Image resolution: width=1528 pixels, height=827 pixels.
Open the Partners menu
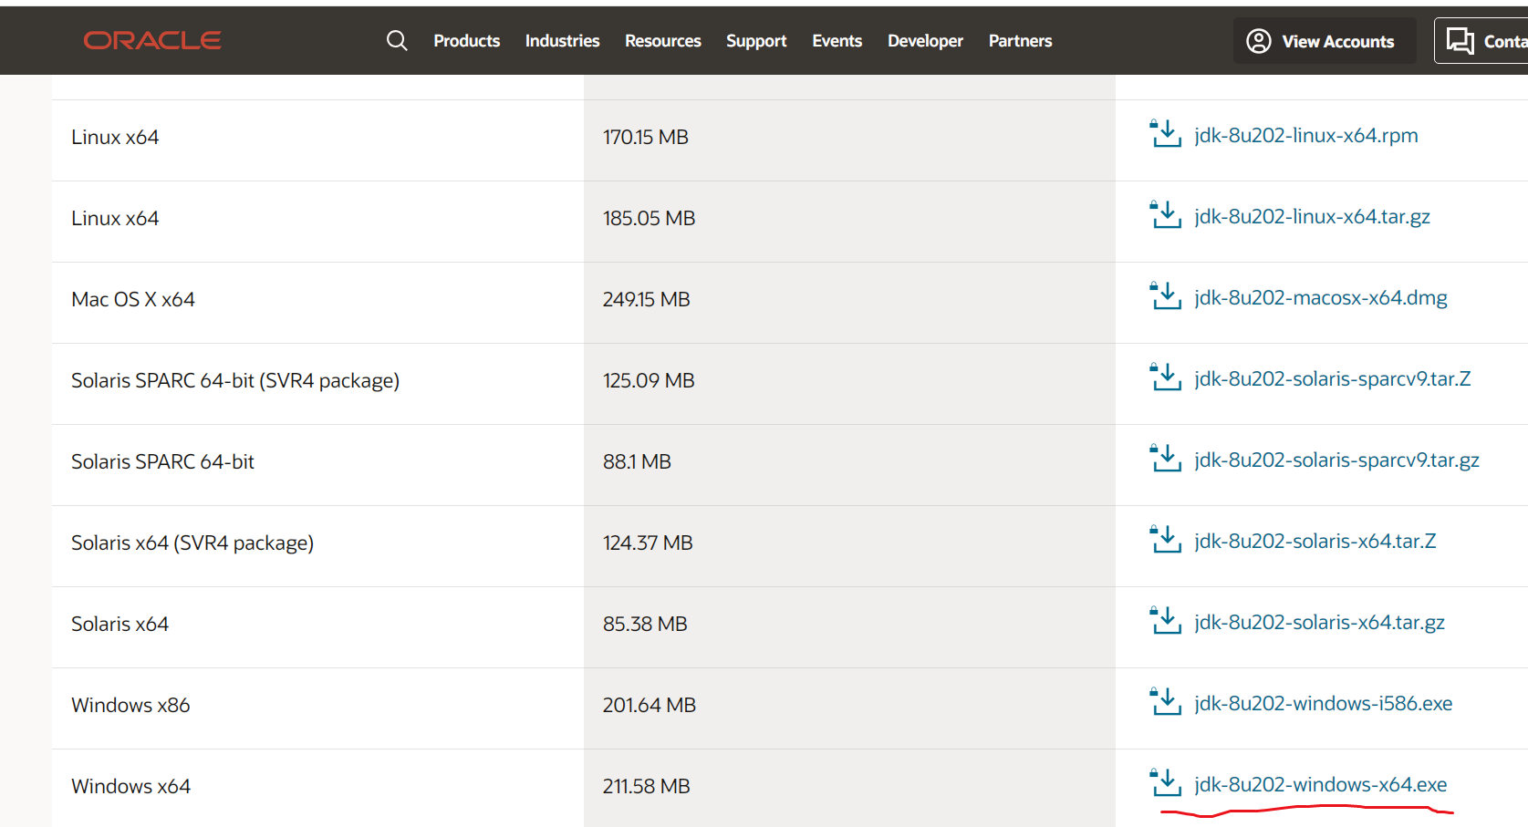point(1020,41)
